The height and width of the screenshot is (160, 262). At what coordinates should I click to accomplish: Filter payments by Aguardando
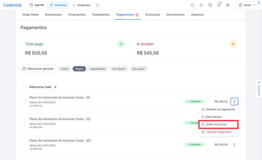(98, 69)
